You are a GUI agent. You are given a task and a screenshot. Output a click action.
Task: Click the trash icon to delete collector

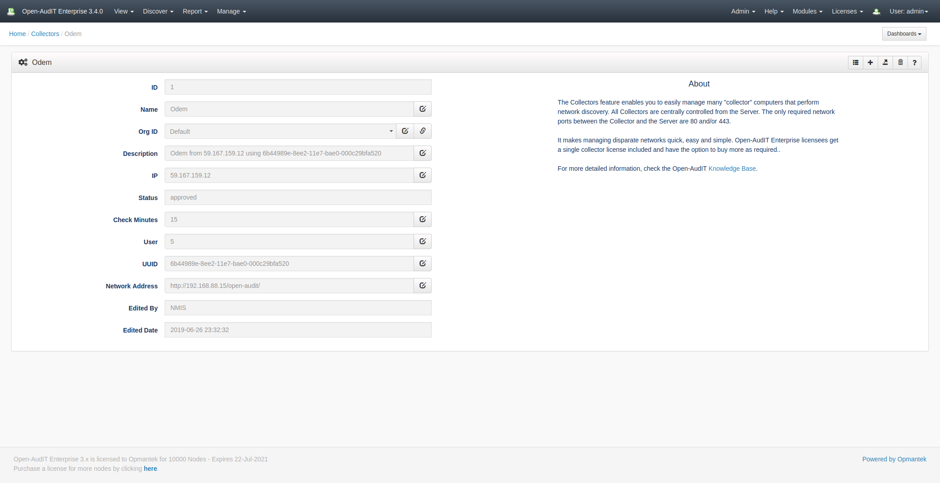coord(900,63)
